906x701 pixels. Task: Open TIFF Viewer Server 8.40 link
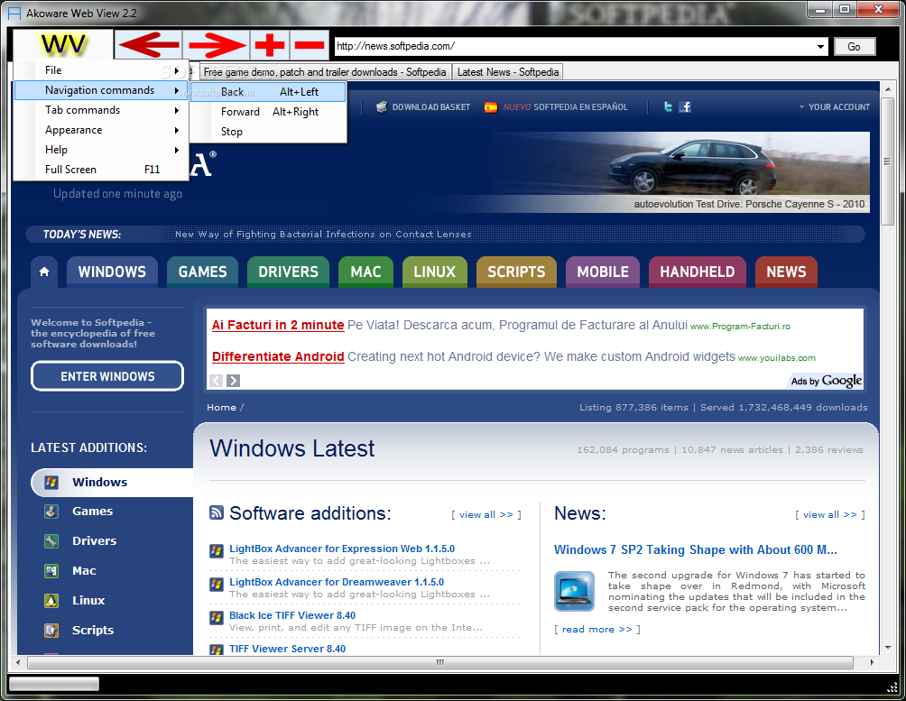point(287,649)
